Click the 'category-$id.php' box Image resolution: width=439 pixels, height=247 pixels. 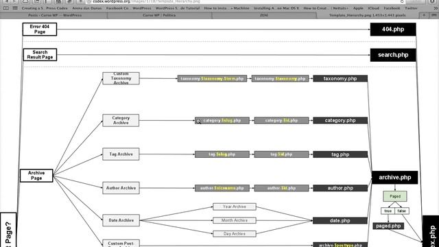click(x=281, y=121)
